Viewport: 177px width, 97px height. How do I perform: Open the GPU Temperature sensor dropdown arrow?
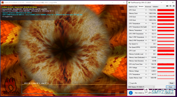146,24
